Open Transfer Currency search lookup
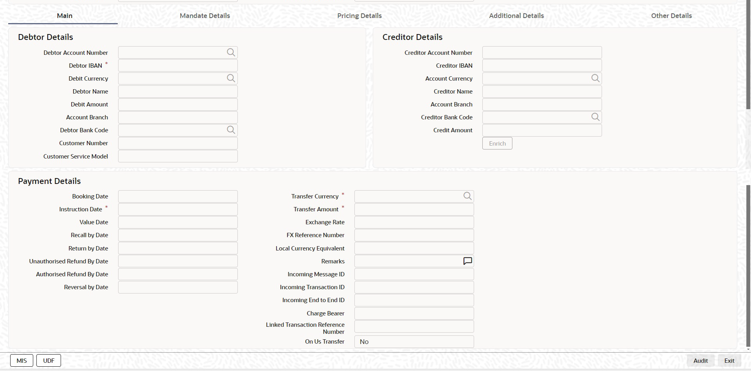Image resolution: width=751 pixels, height=371 pixels. click(467, 196)
